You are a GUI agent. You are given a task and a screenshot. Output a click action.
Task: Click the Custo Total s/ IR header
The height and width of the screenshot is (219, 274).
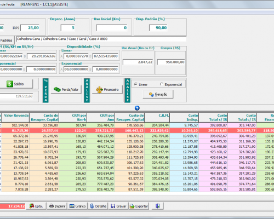pos(213,118)
